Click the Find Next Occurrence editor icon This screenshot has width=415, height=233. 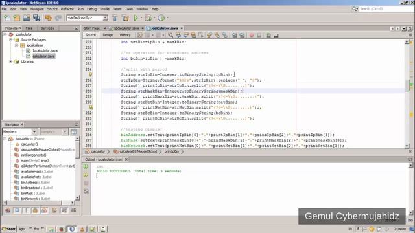point(186,35)
